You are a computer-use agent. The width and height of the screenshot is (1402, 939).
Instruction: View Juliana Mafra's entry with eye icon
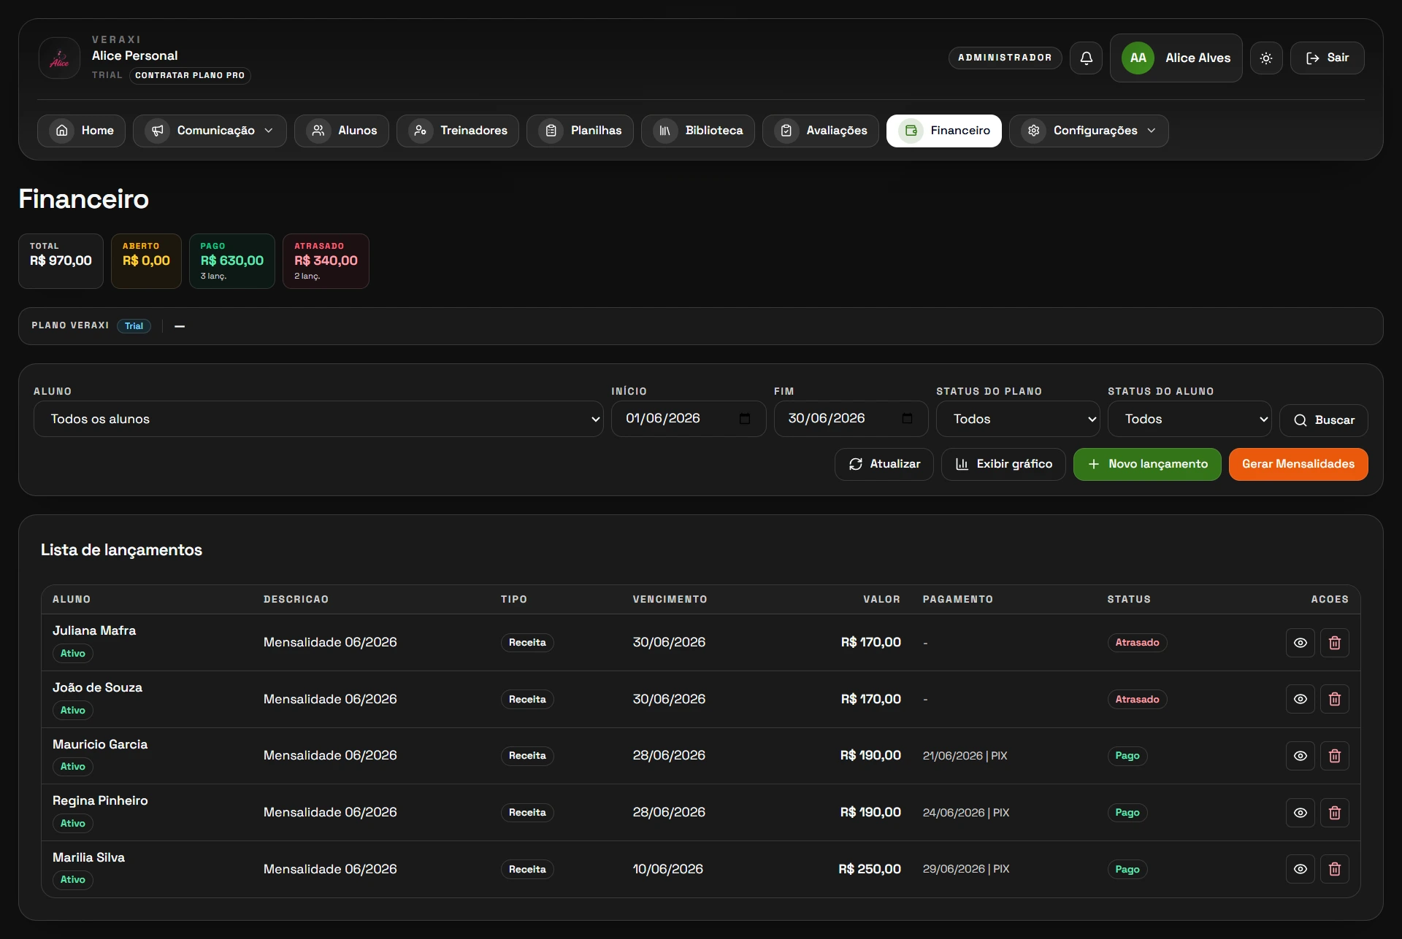coord(1301,643)
